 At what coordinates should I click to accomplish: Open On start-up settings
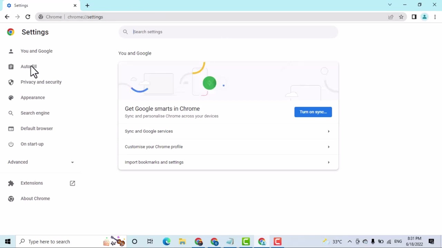(x=32, y=144)
